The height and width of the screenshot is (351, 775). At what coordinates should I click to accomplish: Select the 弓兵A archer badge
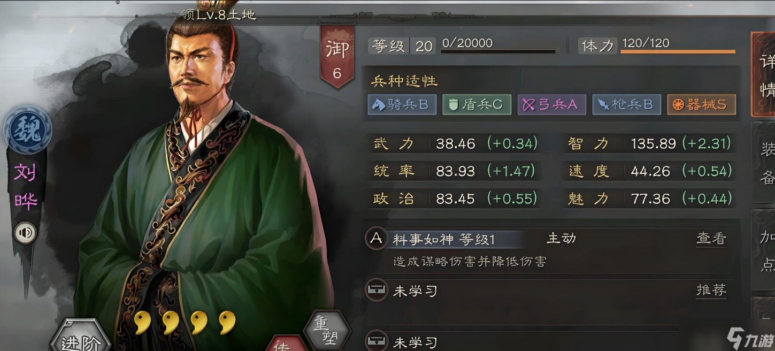[551, 105]
